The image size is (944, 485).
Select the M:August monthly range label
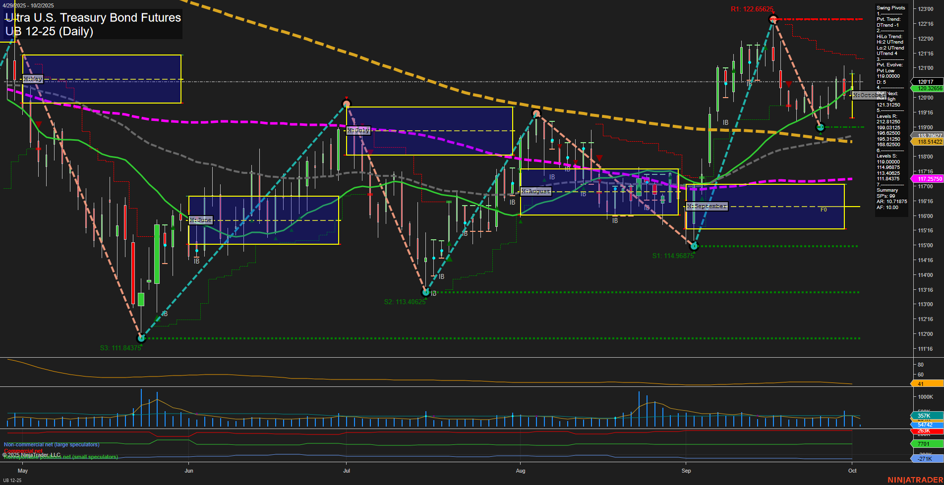pos(536,191)
